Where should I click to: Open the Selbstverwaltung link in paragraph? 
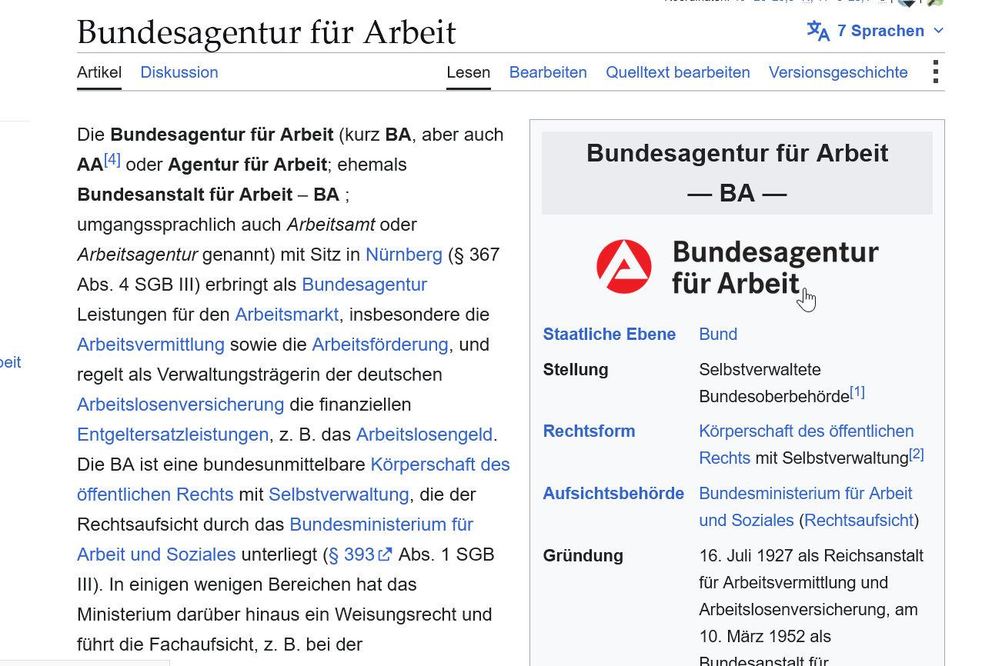click(339, 495)
